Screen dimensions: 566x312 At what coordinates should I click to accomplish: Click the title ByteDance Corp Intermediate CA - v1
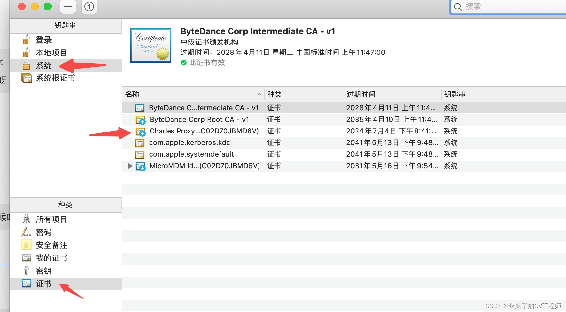pyautogui.click(x=258, y=31)
